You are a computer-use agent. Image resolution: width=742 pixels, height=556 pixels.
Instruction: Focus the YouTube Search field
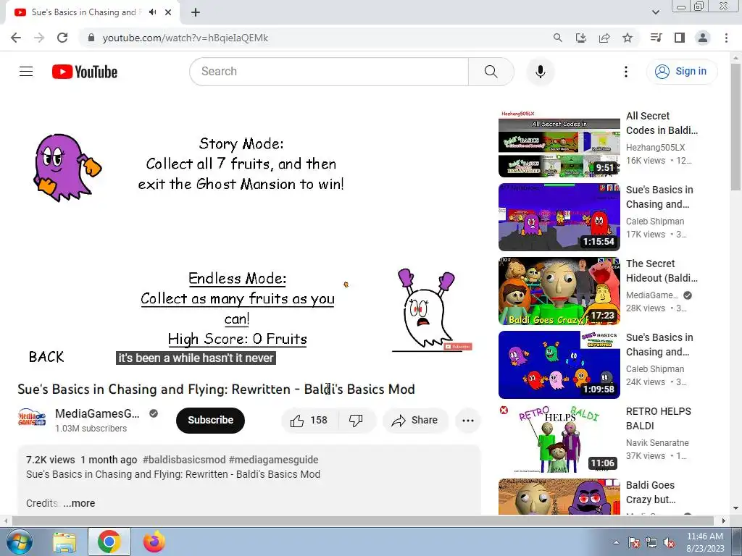330,72
